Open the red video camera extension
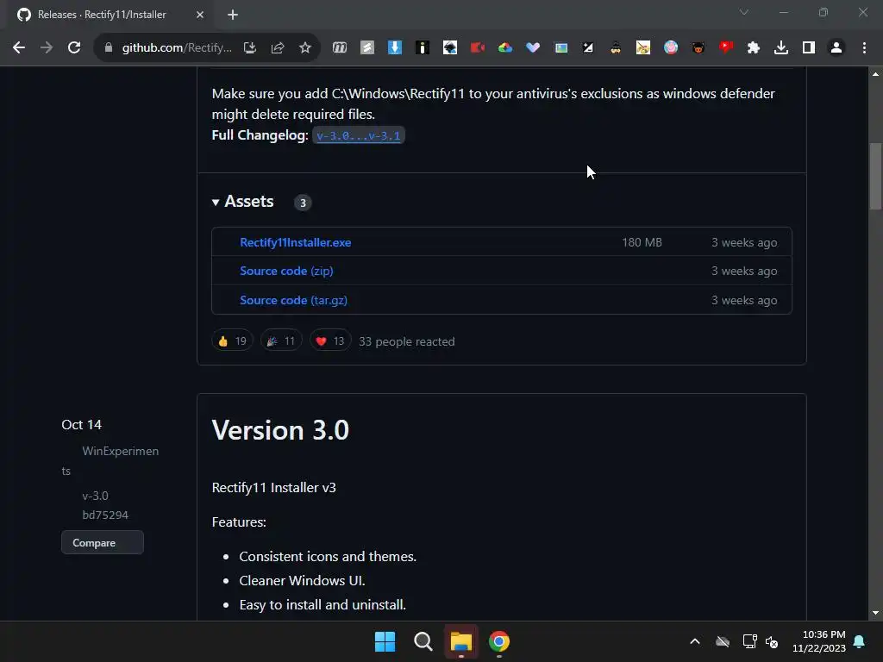883x662 pixels. click(x=478, y=48)
